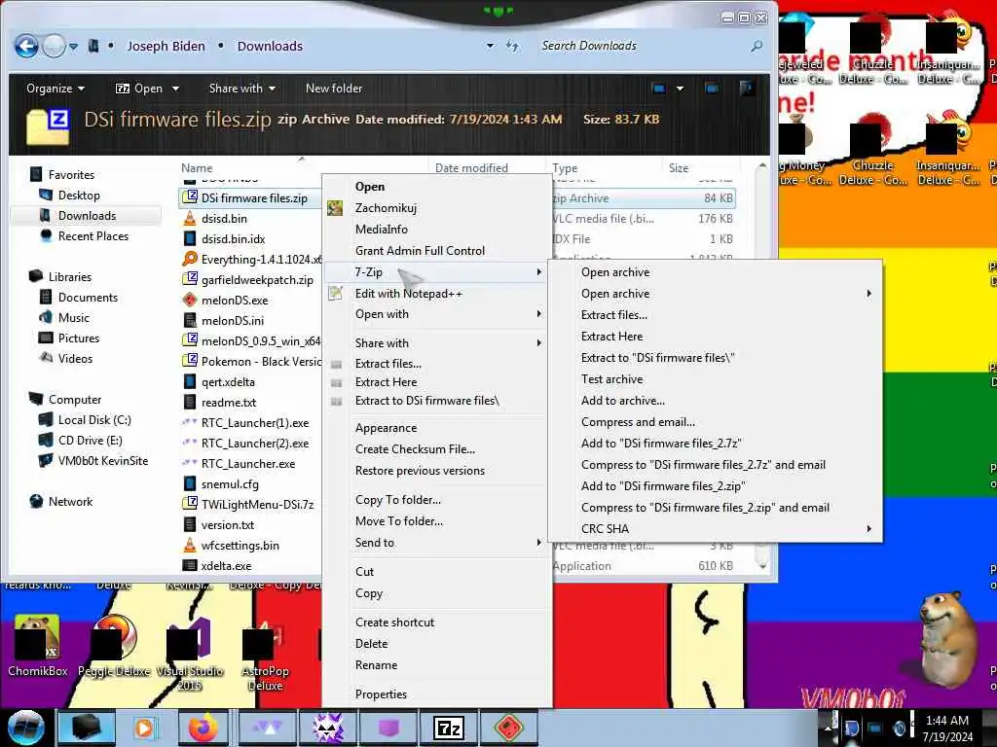Viewport: 997px width, 747px height.
Task: Open the view options dropdown arrow
Action: pos(679,89)
